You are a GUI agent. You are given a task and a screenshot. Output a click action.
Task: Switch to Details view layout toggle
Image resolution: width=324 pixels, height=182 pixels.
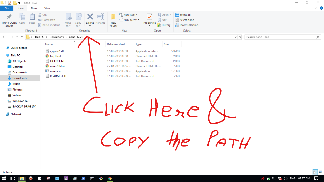point(315,172)
